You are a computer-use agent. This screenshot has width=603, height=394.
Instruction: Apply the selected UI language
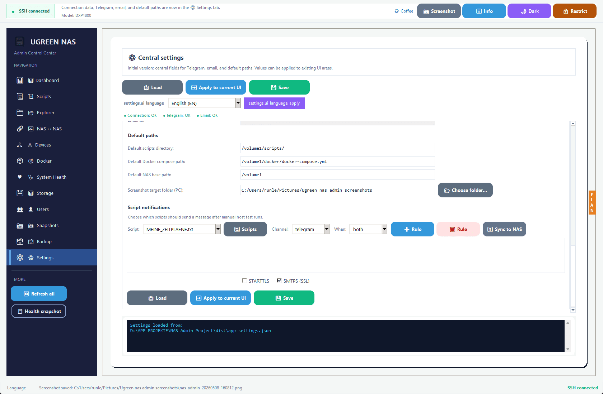[x=274, y=103]
